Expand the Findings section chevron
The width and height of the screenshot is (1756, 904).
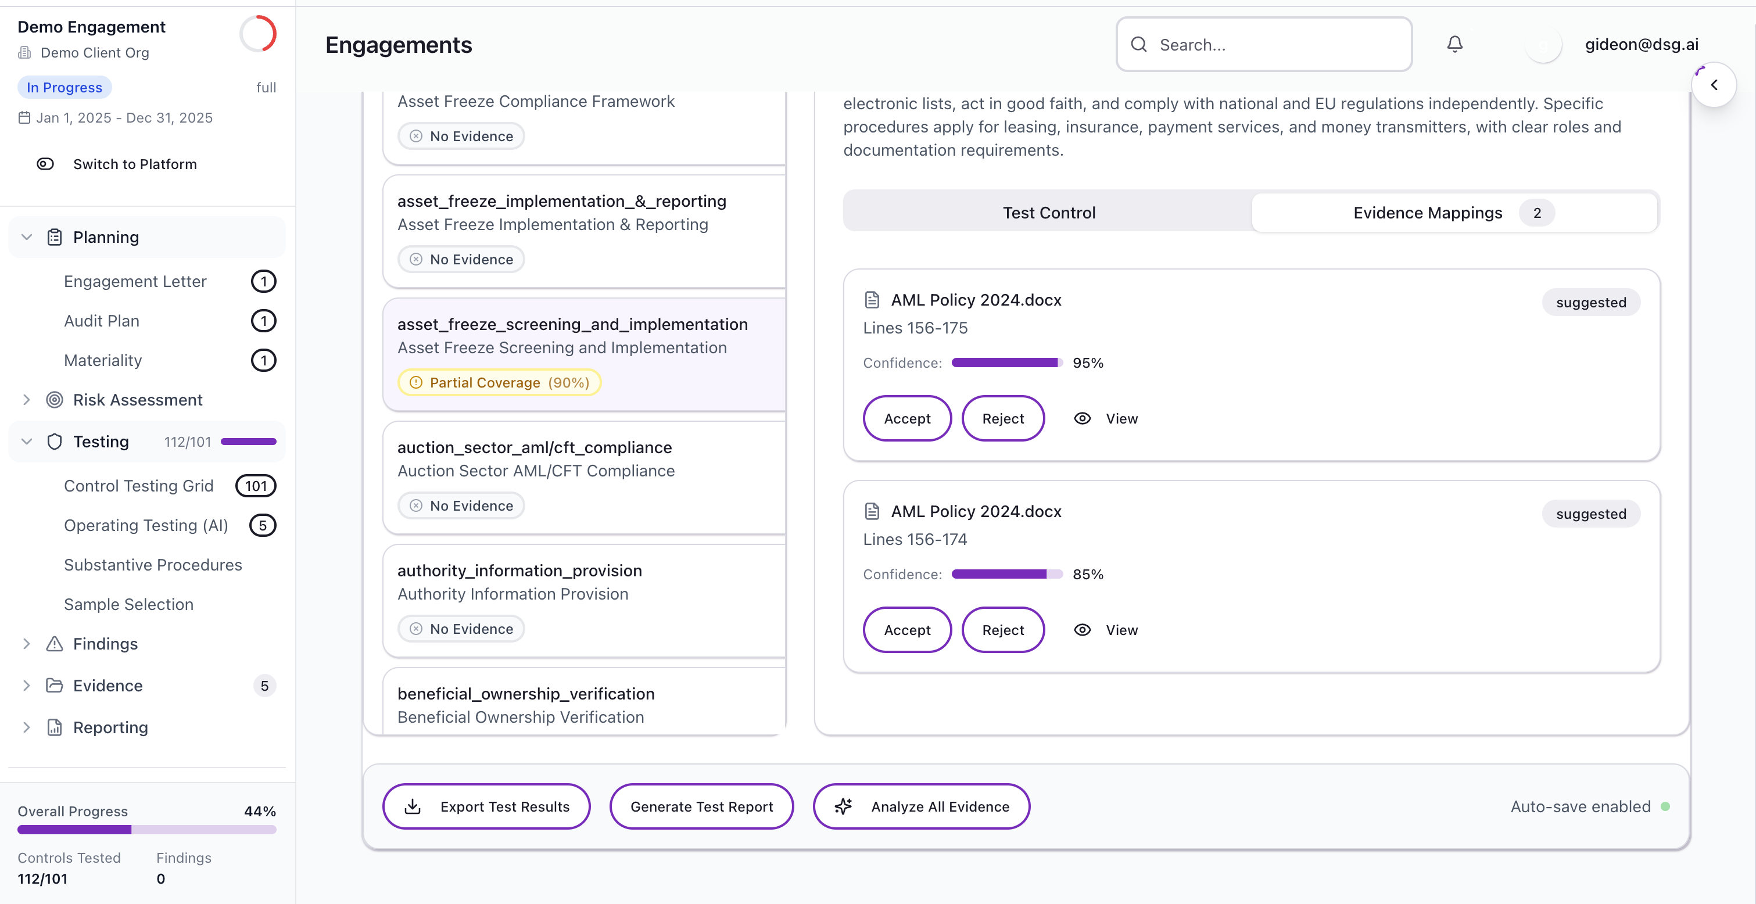tap(27, 644)
